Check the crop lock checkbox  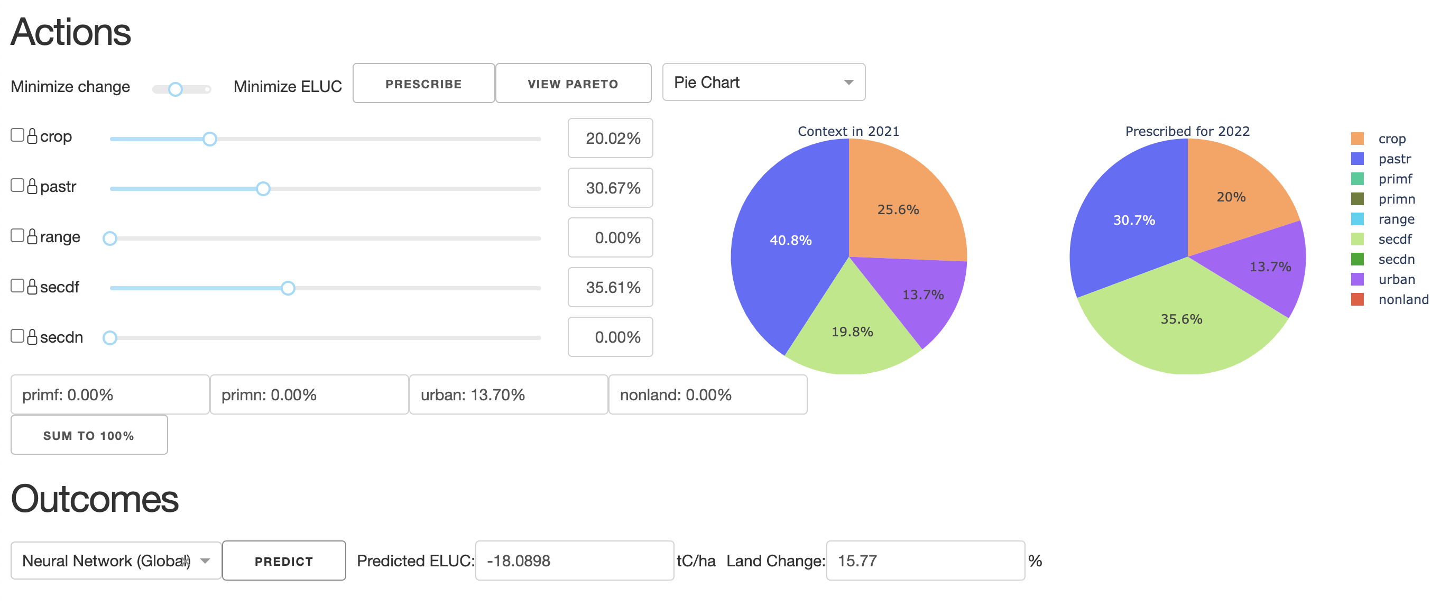point(17,135)
